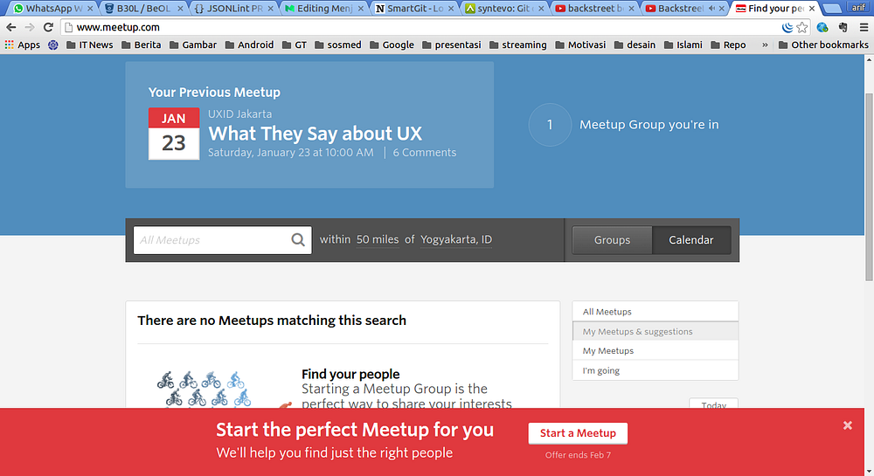Close the Find your people tab
The width and height of the screenshot is (874, 476).
click(812, 9)
